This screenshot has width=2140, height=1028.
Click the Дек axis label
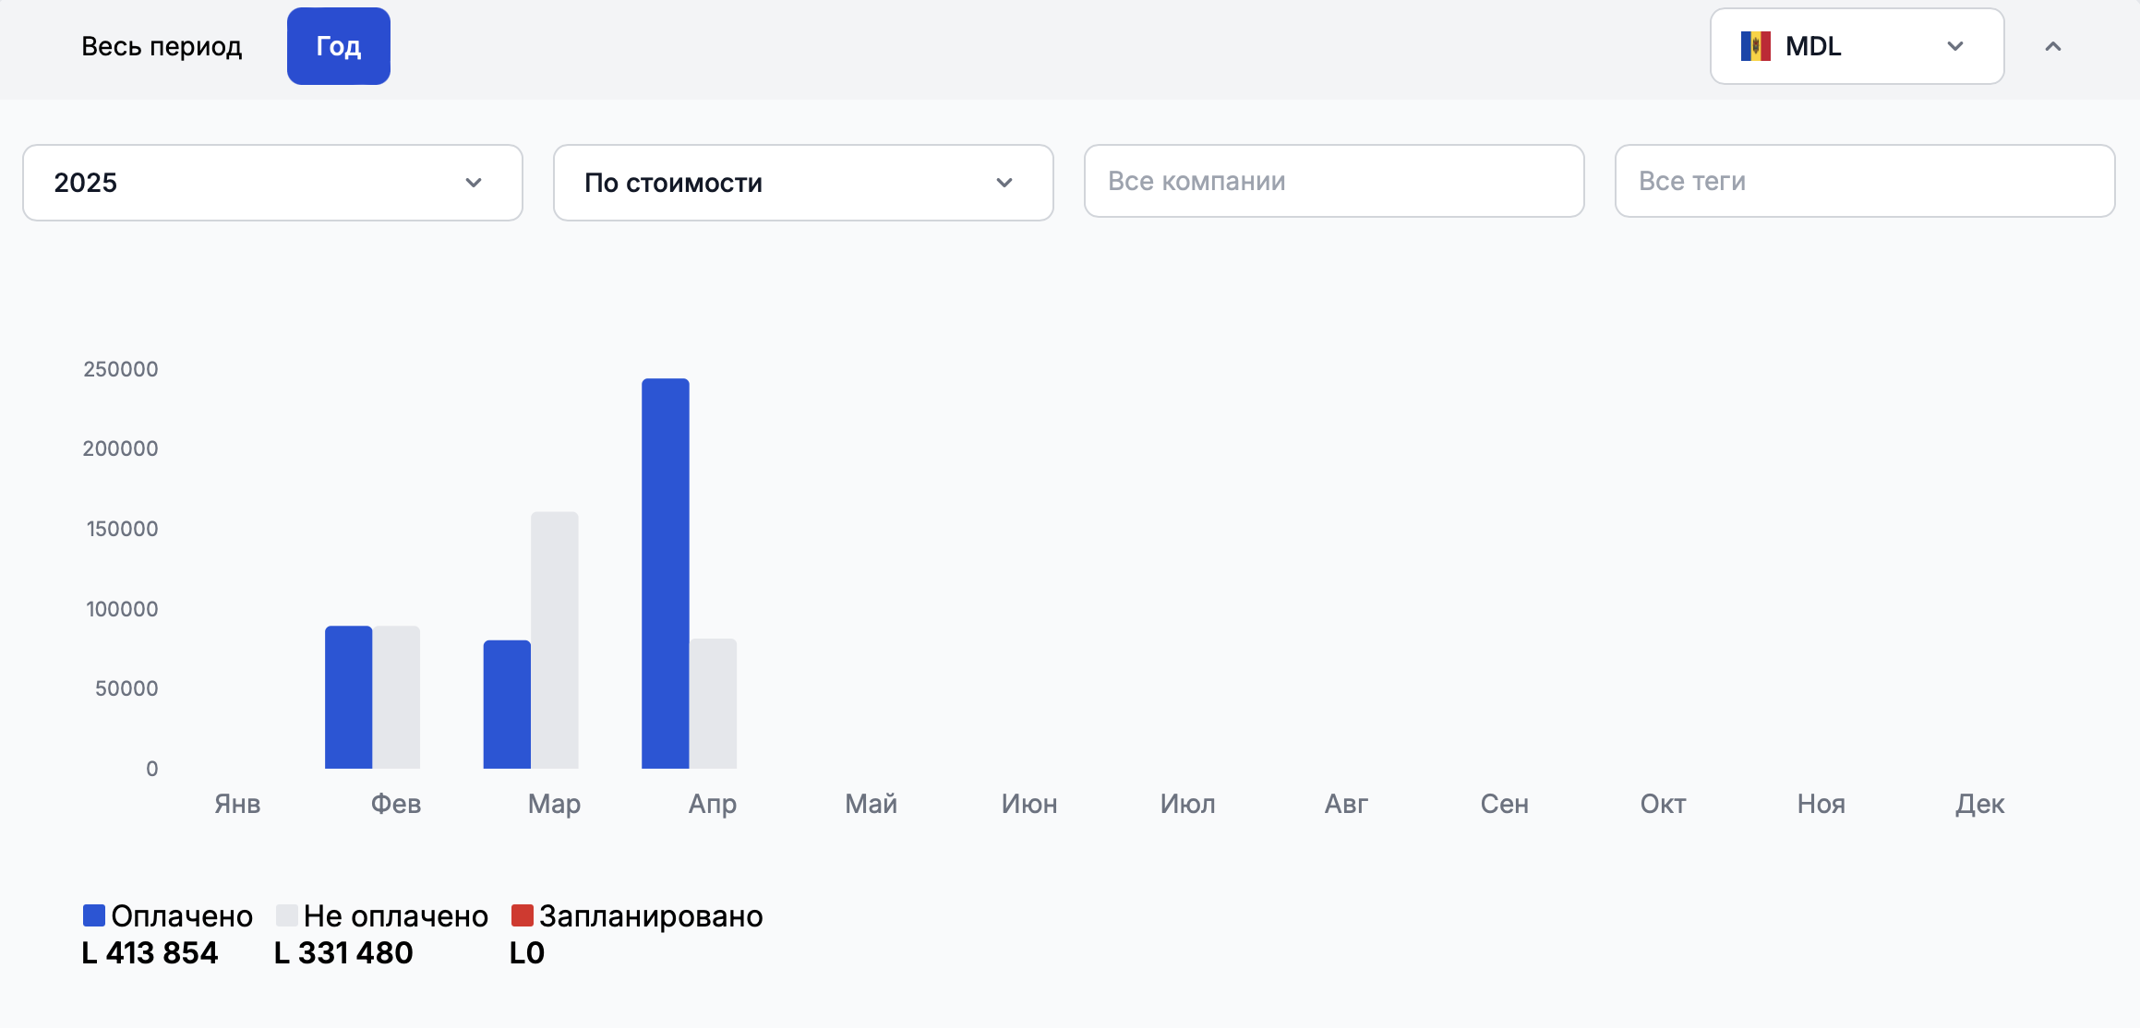point(1979,804)
